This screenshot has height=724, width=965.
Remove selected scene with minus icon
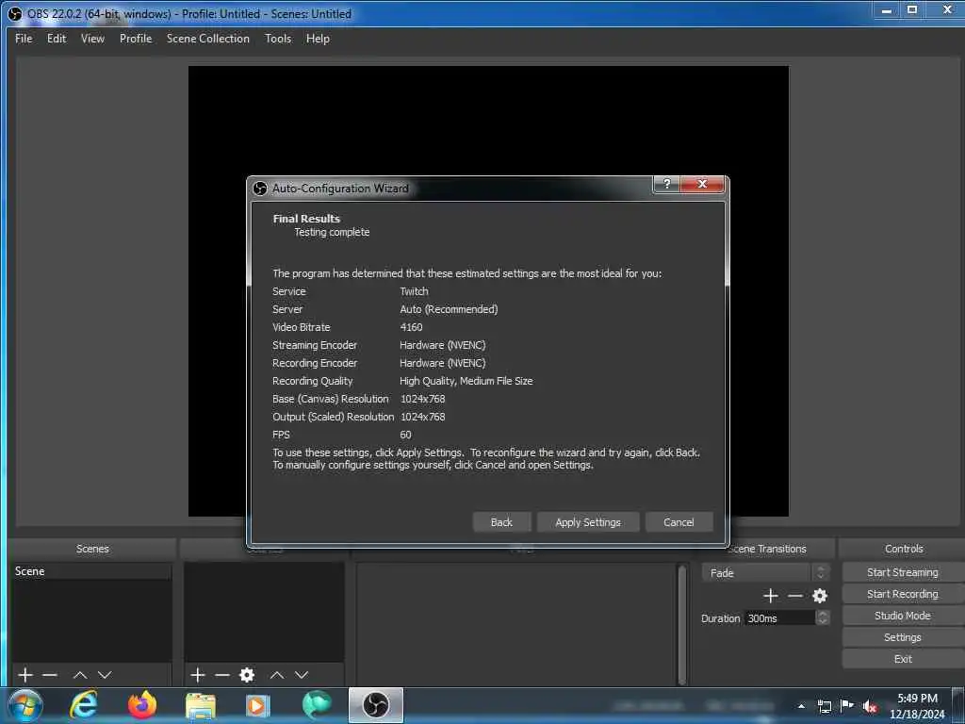[50, 675]
